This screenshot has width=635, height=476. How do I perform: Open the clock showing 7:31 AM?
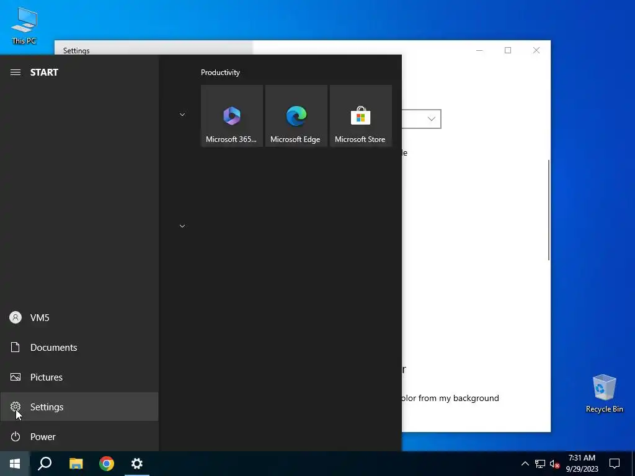(x=582, y=464)
